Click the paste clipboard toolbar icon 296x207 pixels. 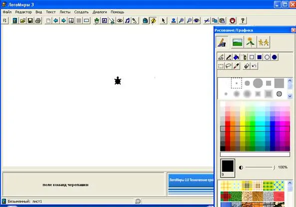(222, 20)
